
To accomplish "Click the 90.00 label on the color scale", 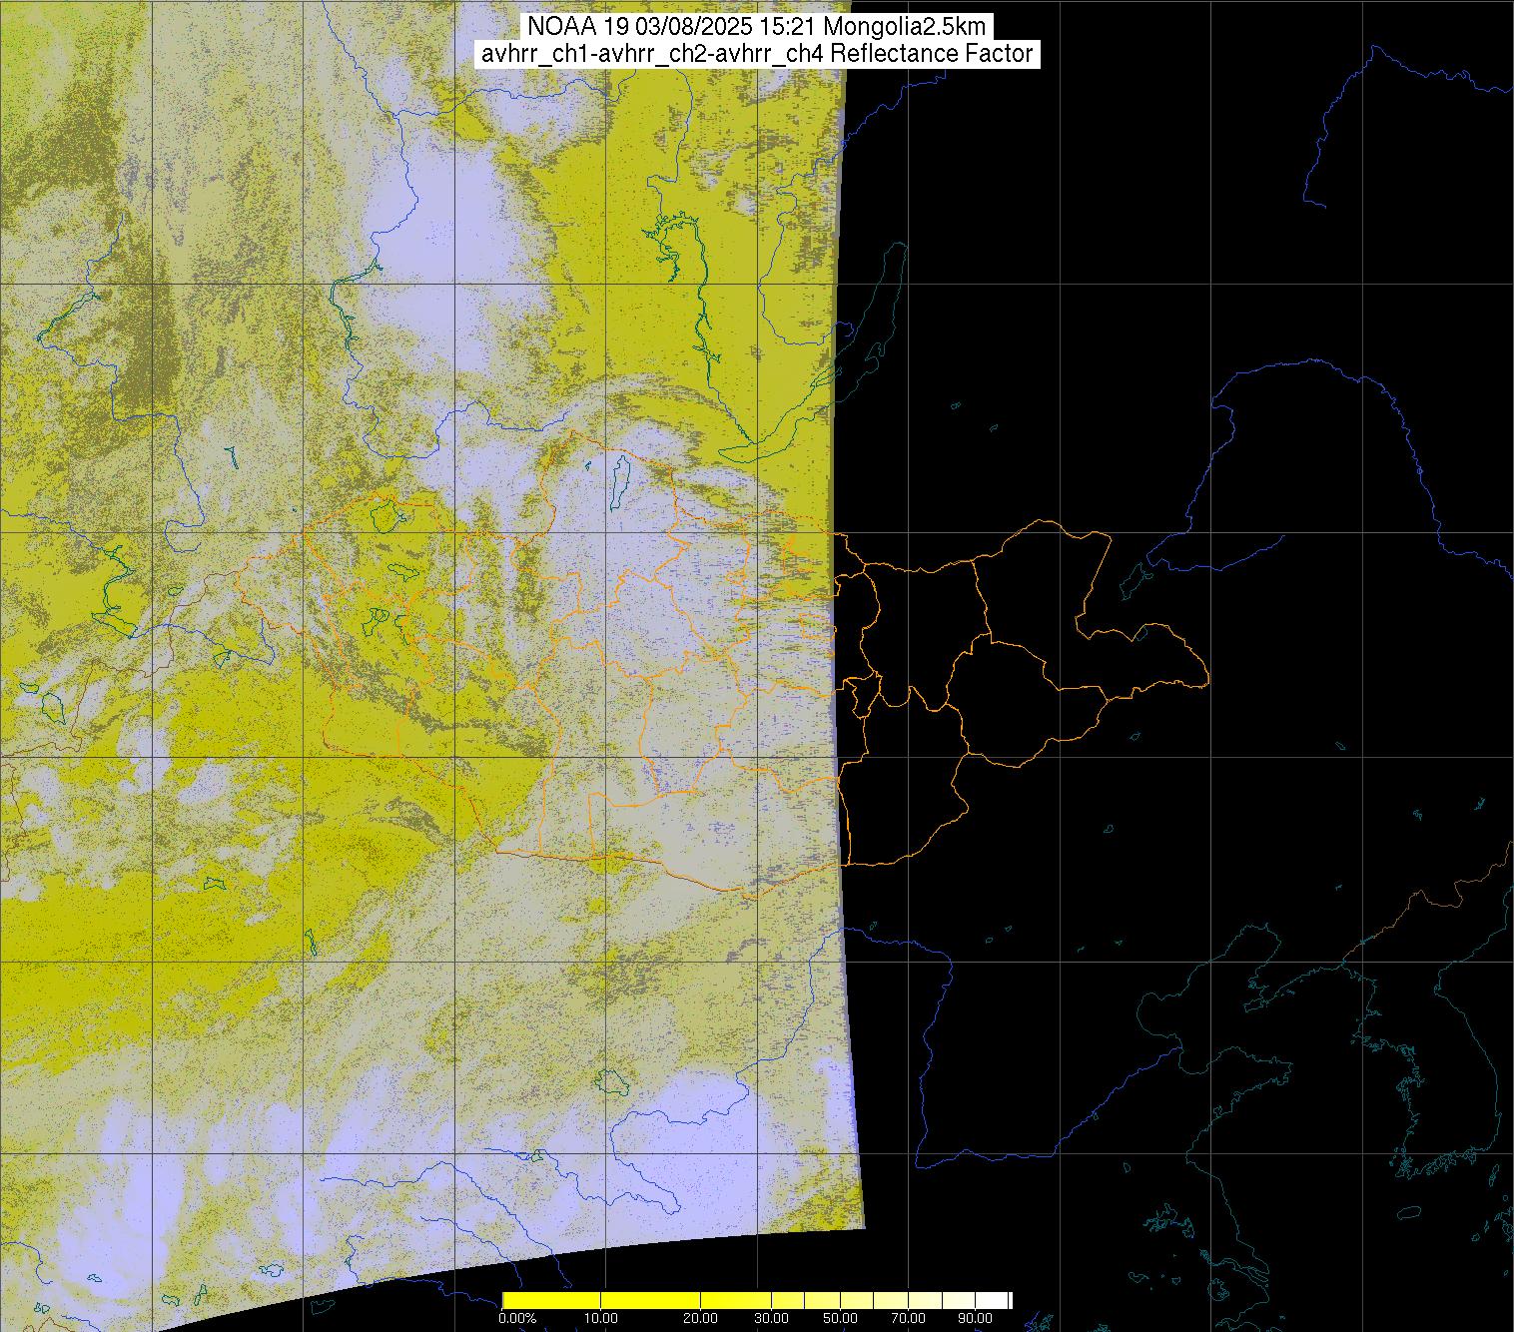I will (976, 1319).
